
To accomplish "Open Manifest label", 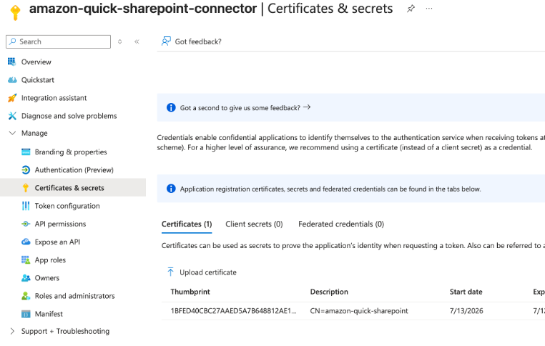I will tap(49, 314).
